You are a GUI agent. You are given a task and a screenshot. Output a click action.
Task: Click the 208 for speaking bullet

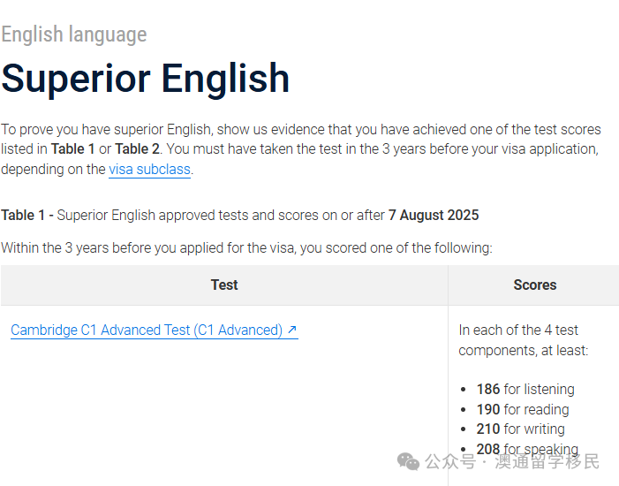(527, 449)
